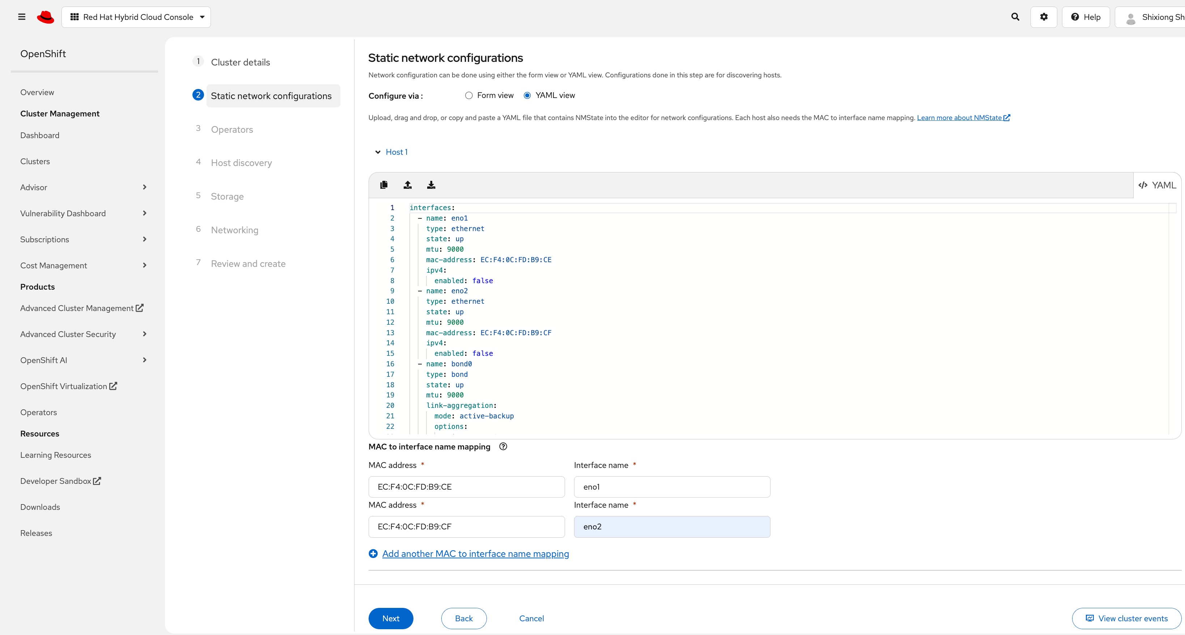Open Red Hat Hybrid Cloud Console dropdown
The height and width of the screenshot is (635, 1185).
coord(136,17)
